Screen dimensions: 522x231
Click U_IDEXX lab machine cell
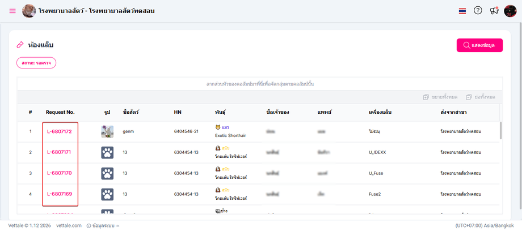(377, 152)
